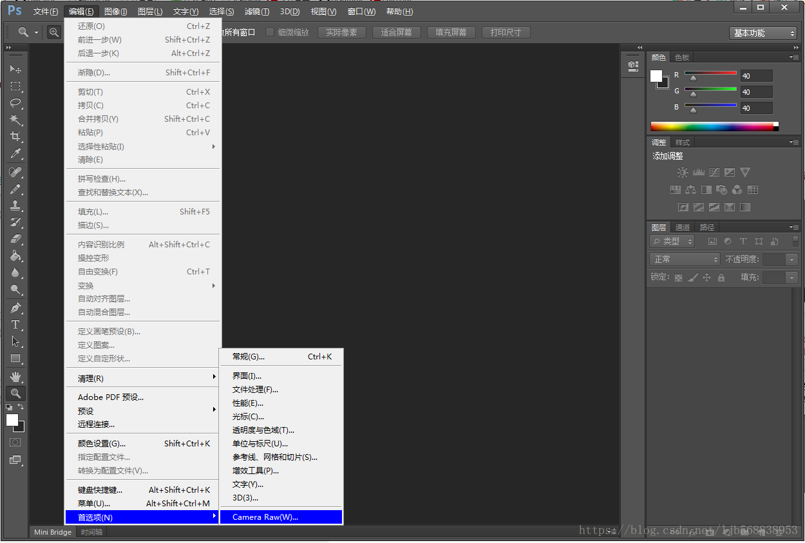Image resolution: width=805 pixels, height=543 pixels.
Task: Click the 适合屏幕 button
Action: coord(397,32)
